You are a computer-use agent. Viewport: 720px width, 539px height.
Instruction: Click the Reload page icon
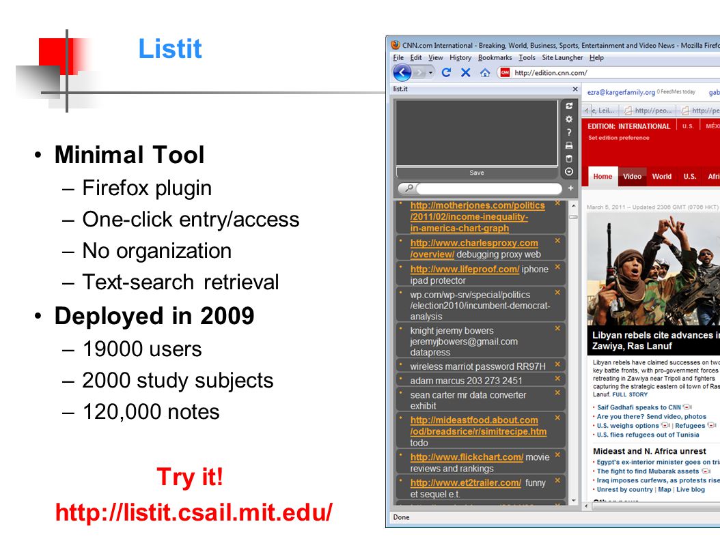click(446, 72)
